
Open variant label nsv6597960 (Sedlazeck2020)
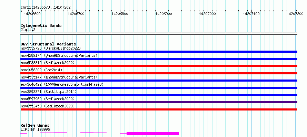point(48,99)
